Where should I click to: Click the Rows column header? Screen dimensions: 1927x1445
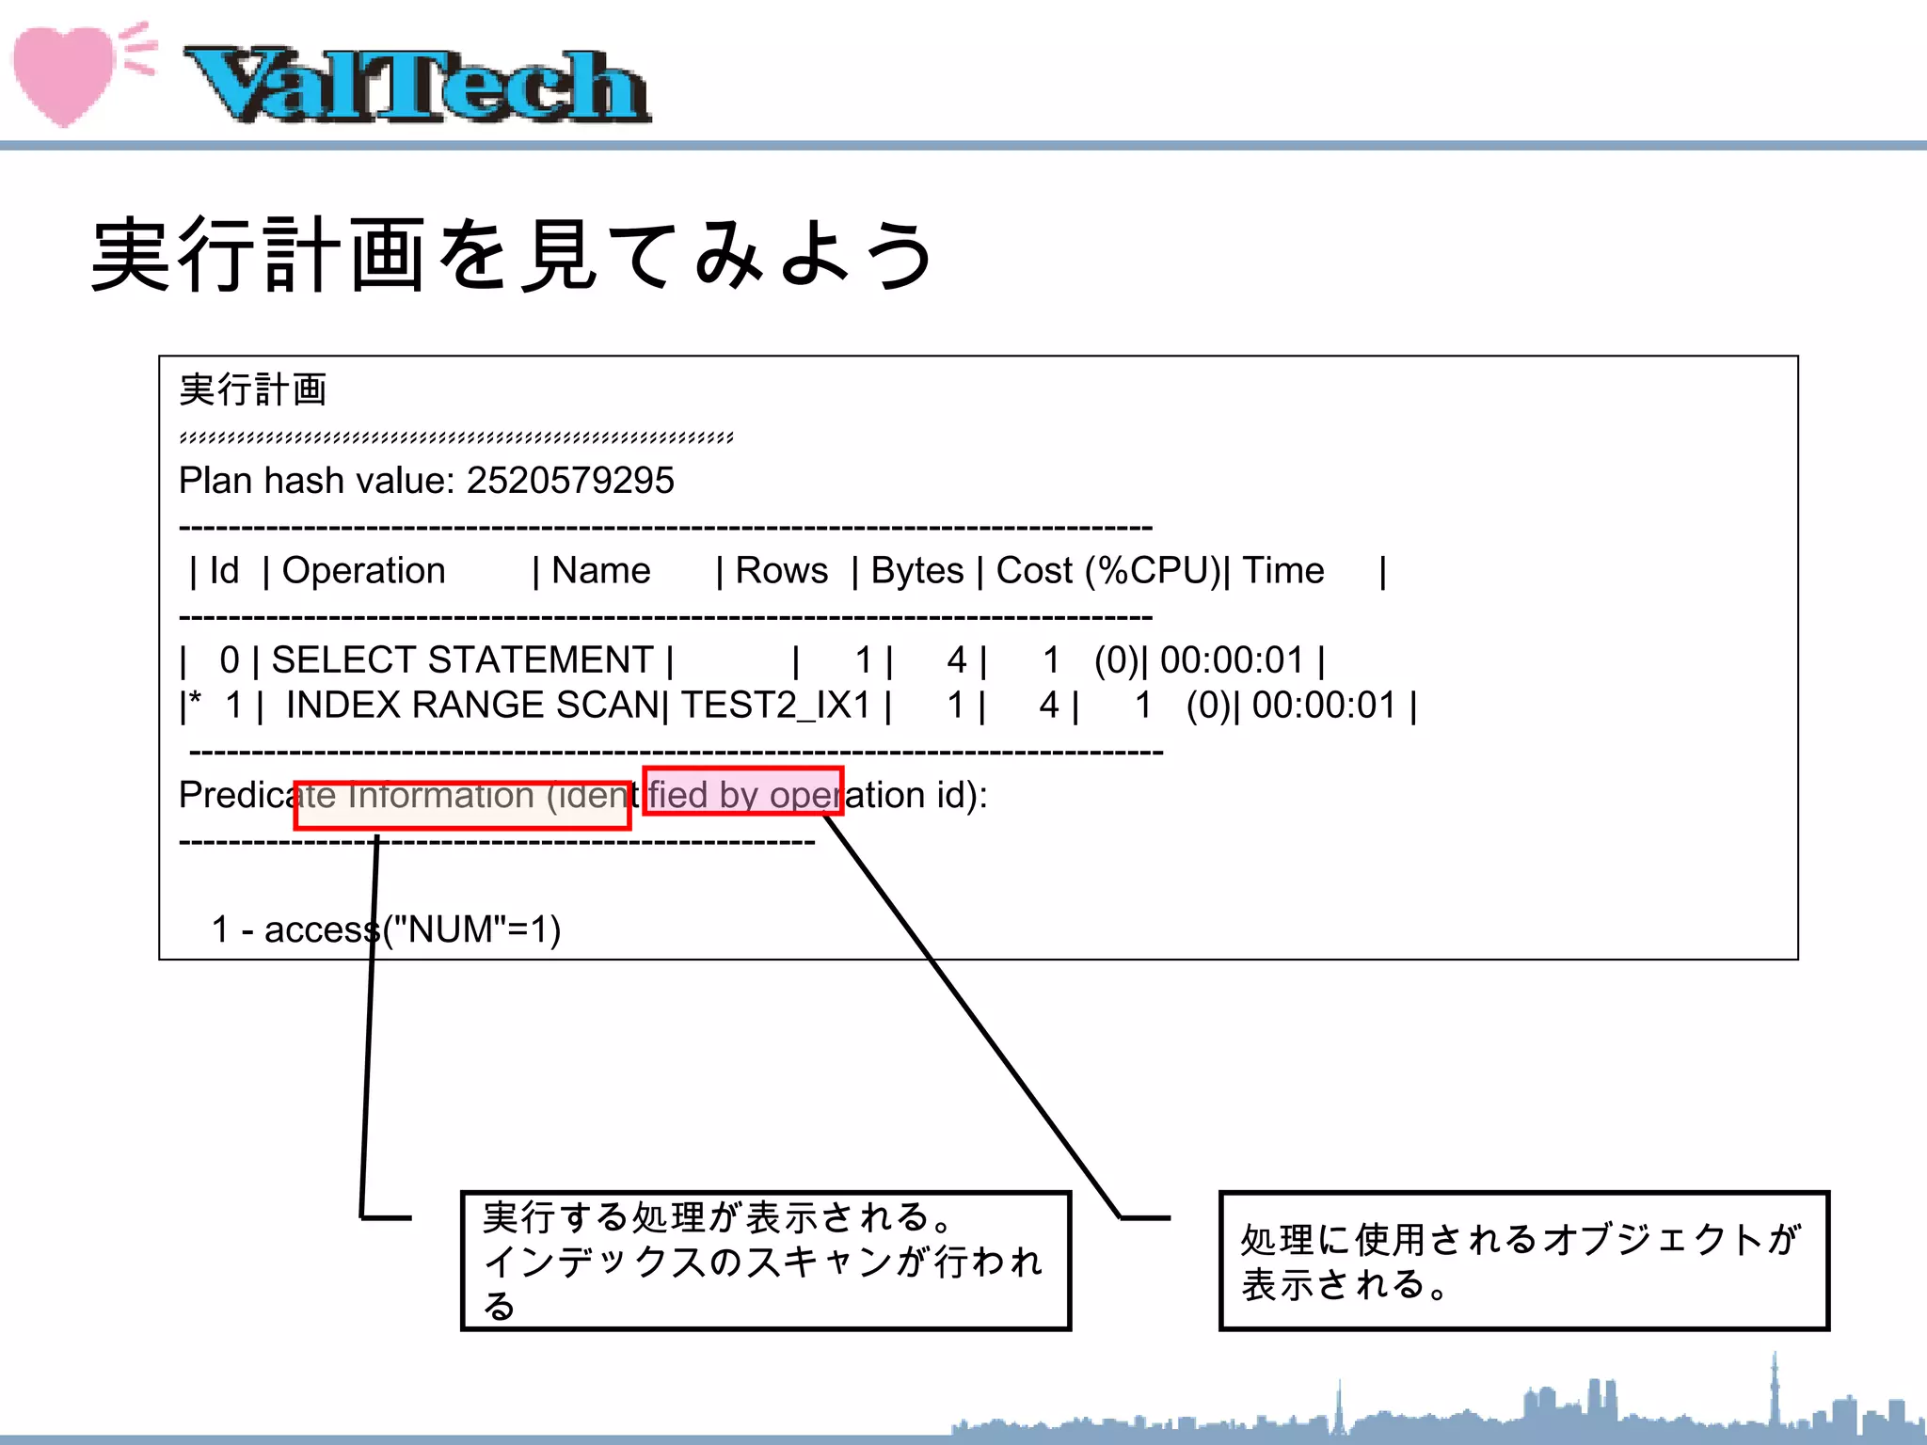pyautogui.click(x=781, y=571)
